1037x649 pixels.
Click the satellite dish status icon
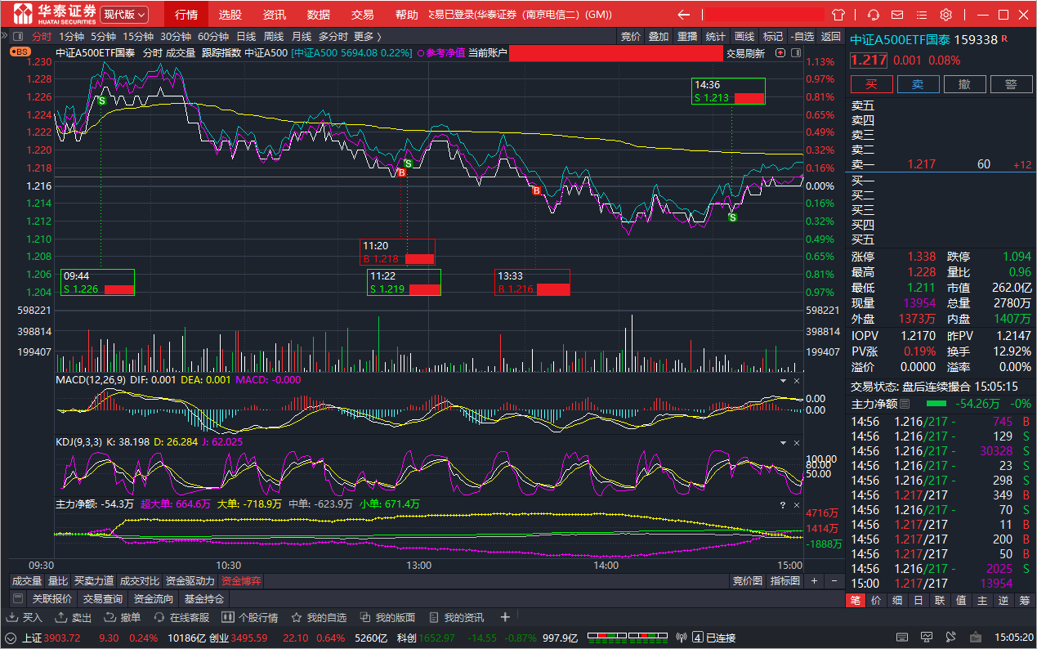pyautogui.click(x=682, y=638)
